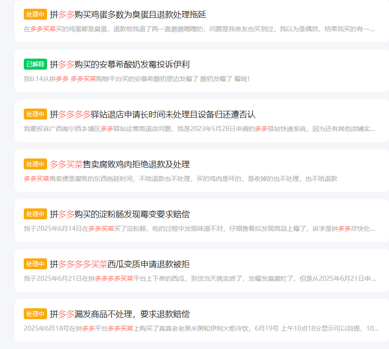
Task: Click 处理中 badge on 西瓜变质 complaint
Action: coord(35,264)
